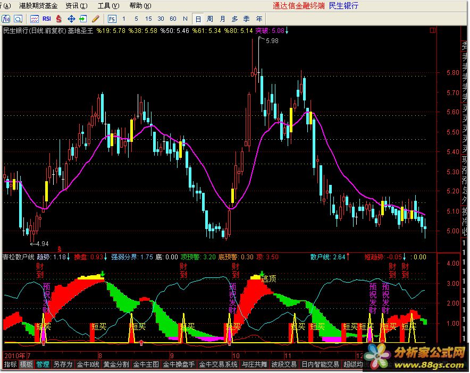
Task: Select quarterly 季 period
Action: pyautogui.click(x=246, y=19)
